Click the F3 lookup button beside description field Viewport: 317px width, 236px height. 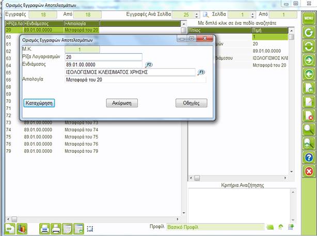click(201, 72)
